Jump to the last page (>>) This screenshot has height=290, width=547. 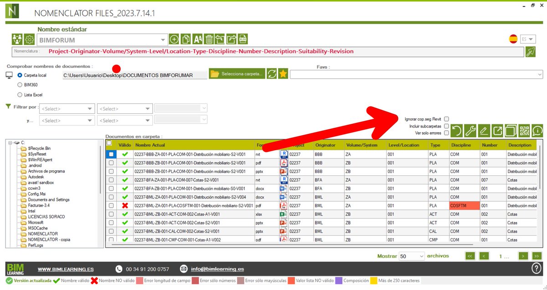coord(537,256)
